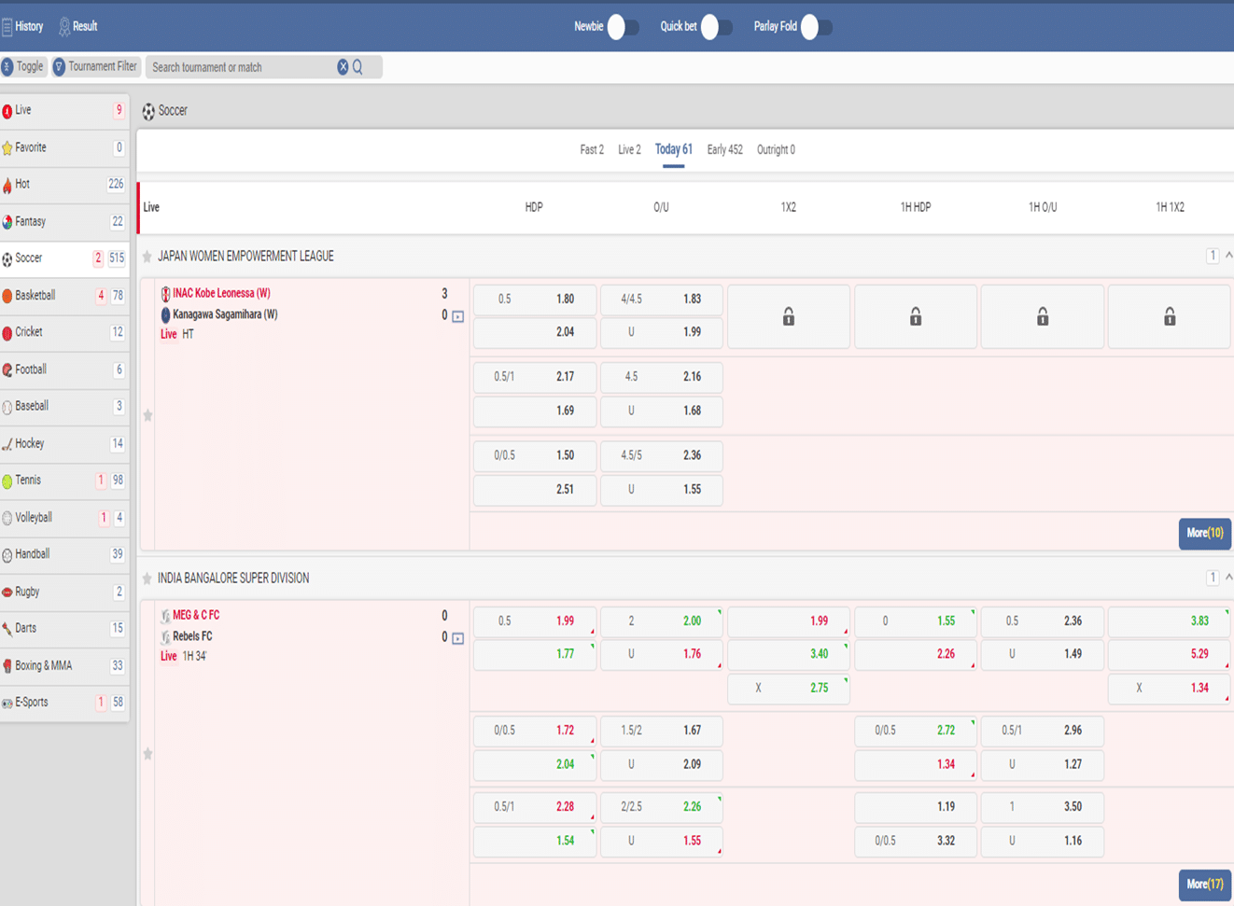Image resolution: width=1234 pixels, height=906 pixels.
Task: Select MEG & C FC 1X2 odds 1.99
Action: [x=788, y=621]
